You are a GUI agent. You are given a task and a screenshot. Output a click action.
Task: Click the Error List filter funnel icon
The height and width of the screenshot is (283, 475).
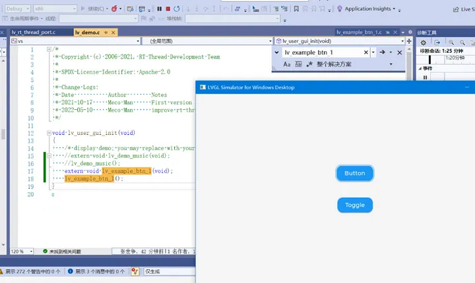pos(135,272)
